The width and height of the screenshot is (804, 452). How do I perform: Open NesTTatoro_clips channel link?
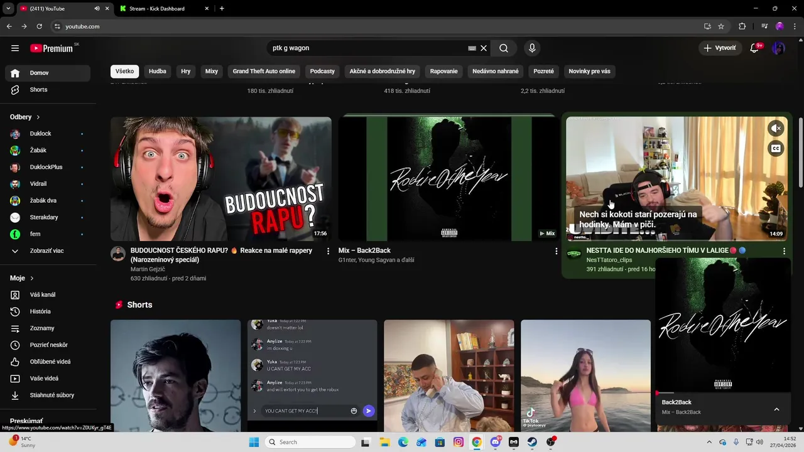point(609,260)
